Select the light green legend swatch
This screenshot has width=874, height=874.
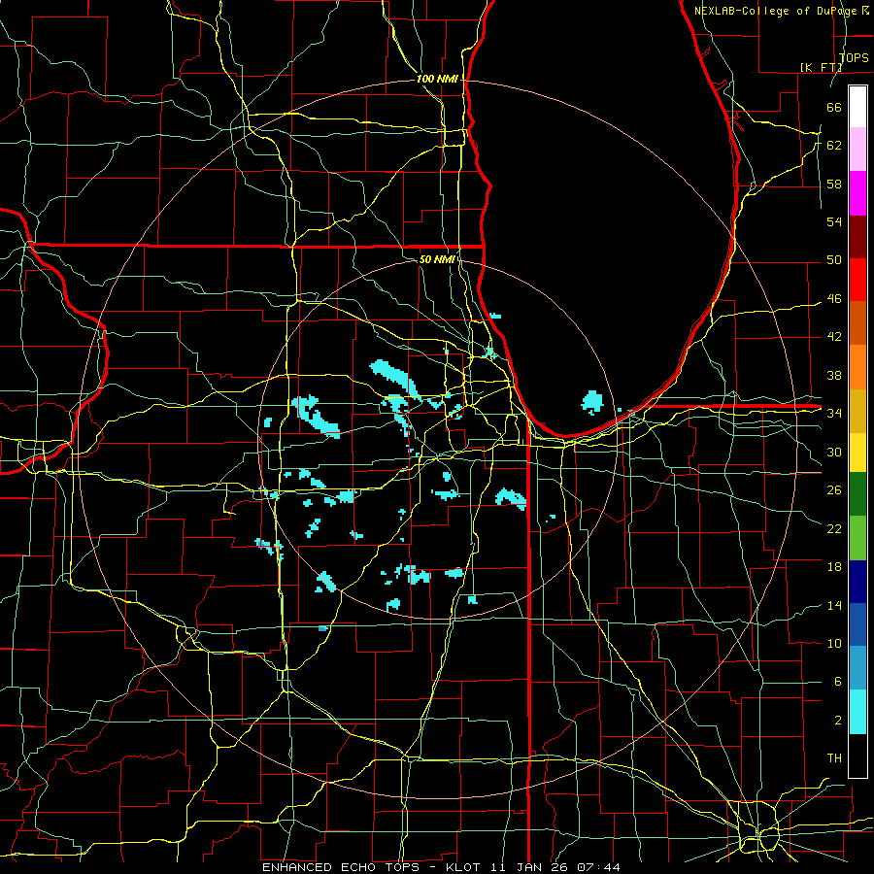pyautogui.click(x=857, y=538)
